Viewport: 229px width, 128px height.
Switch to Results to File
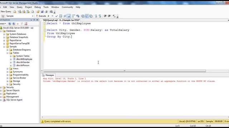pyautogui.click(x=91, y=16)
